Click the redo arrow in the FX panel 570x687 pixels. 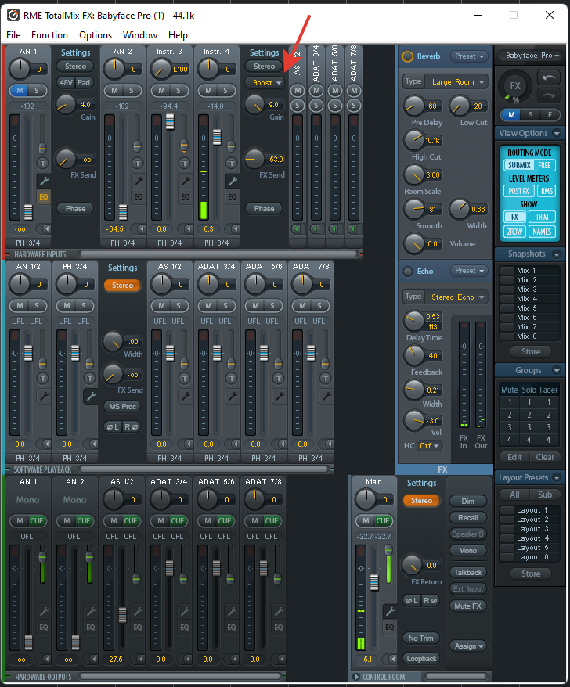pos(548,95)
